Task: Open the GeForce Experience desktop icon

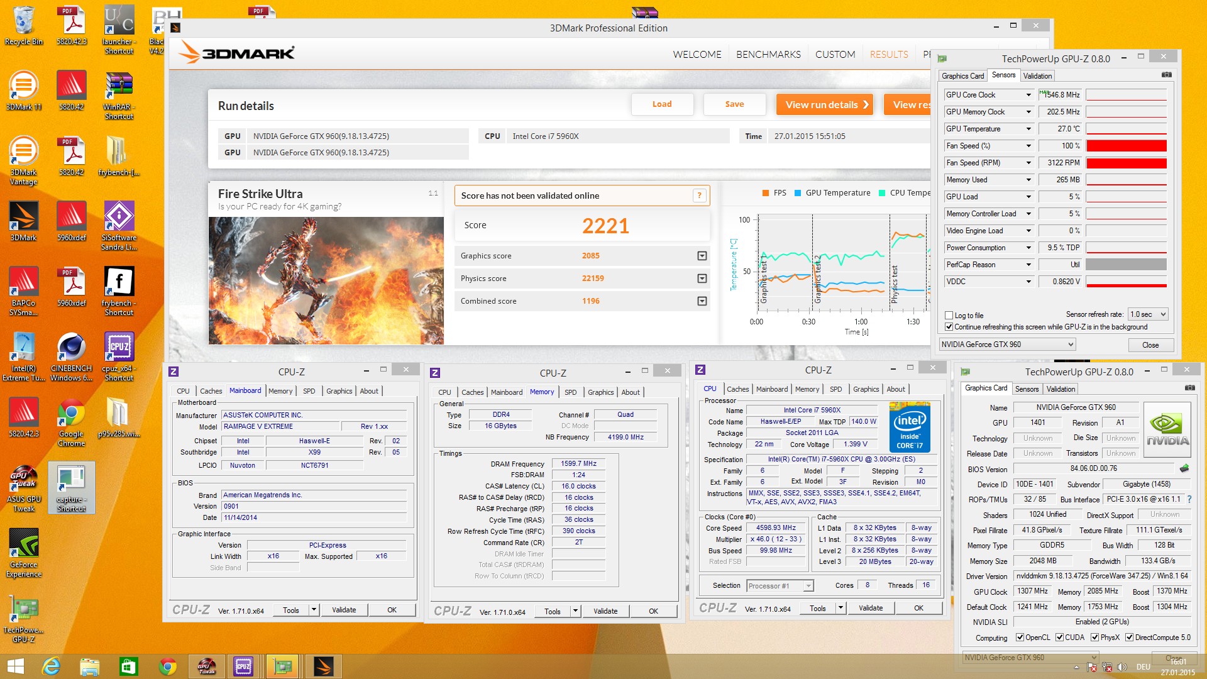Action: click(24, 553)
